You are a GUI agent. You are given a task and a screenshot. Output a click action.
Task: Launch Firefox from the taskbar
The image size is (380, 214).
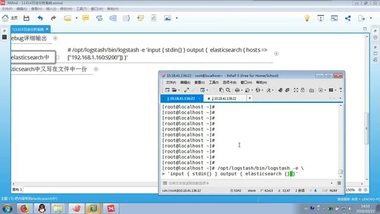(x=24, y=209)
